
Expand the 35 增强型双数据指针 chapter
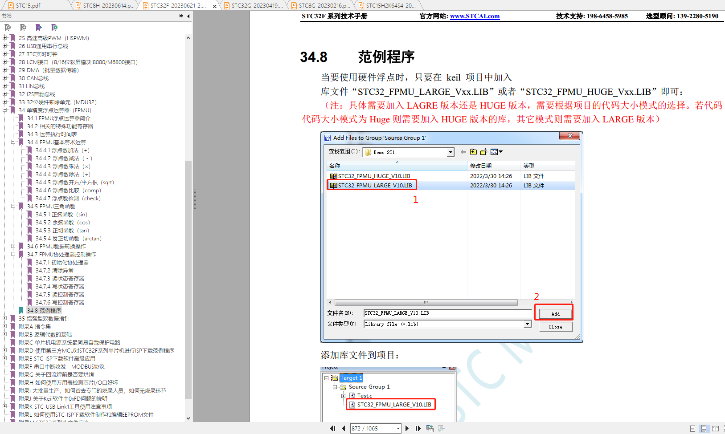(x=5, y=318)
